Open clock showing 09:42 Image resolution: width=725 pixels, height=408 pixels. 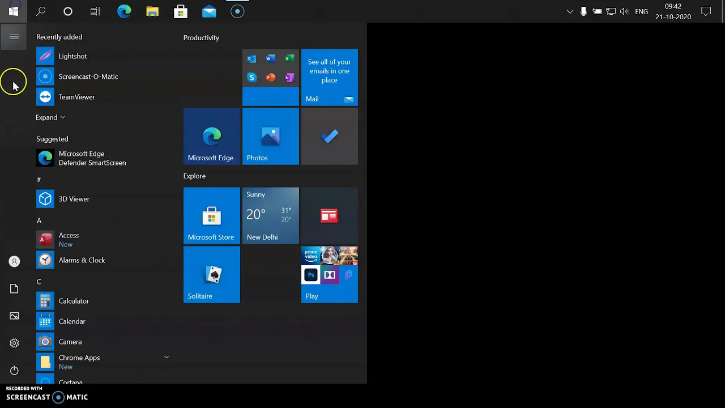[x=673, y=11]
